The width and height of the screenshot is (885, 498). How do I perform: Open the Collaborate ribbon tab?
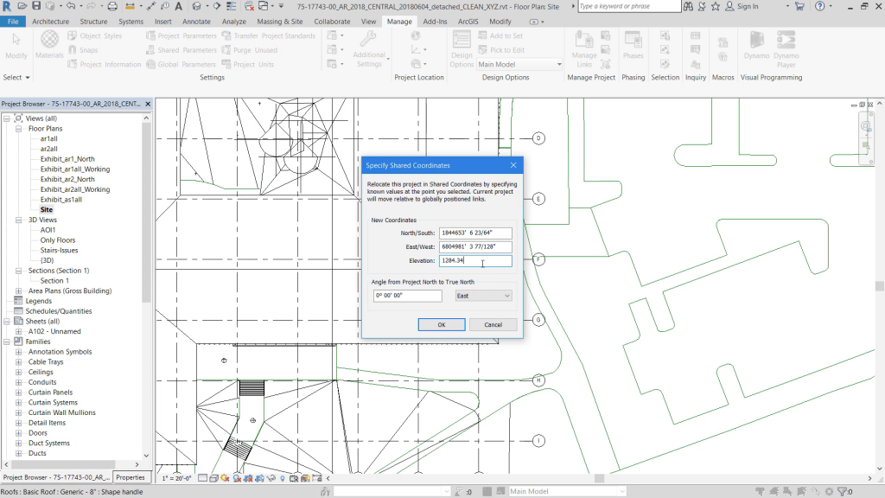click(x=332, y=22)
